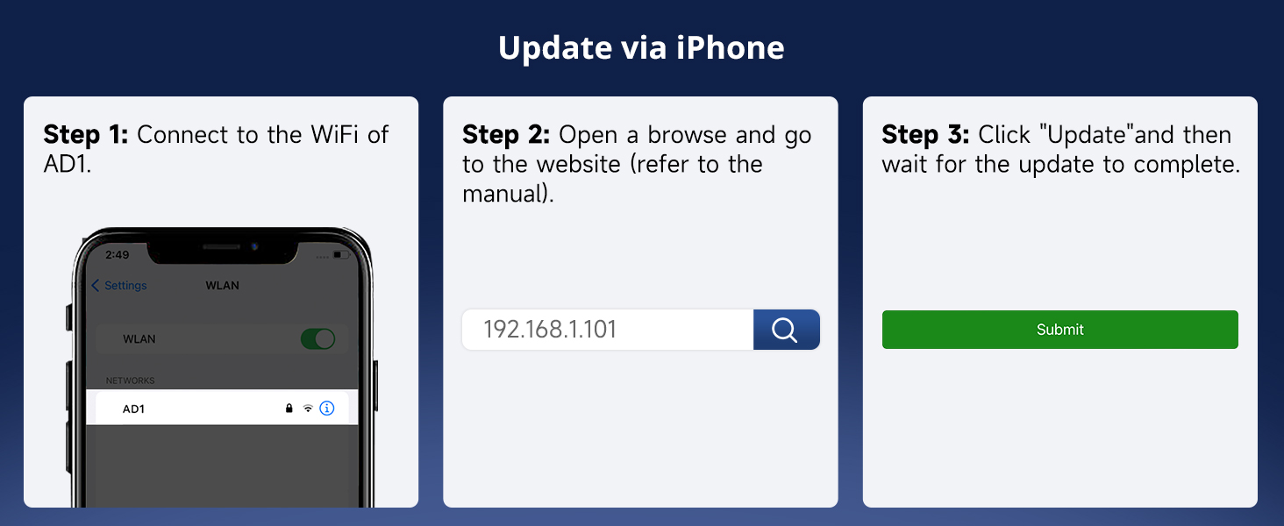Select the AD1 network row
The height and width of the screenshot is (526, 1284).
(222, 409)
